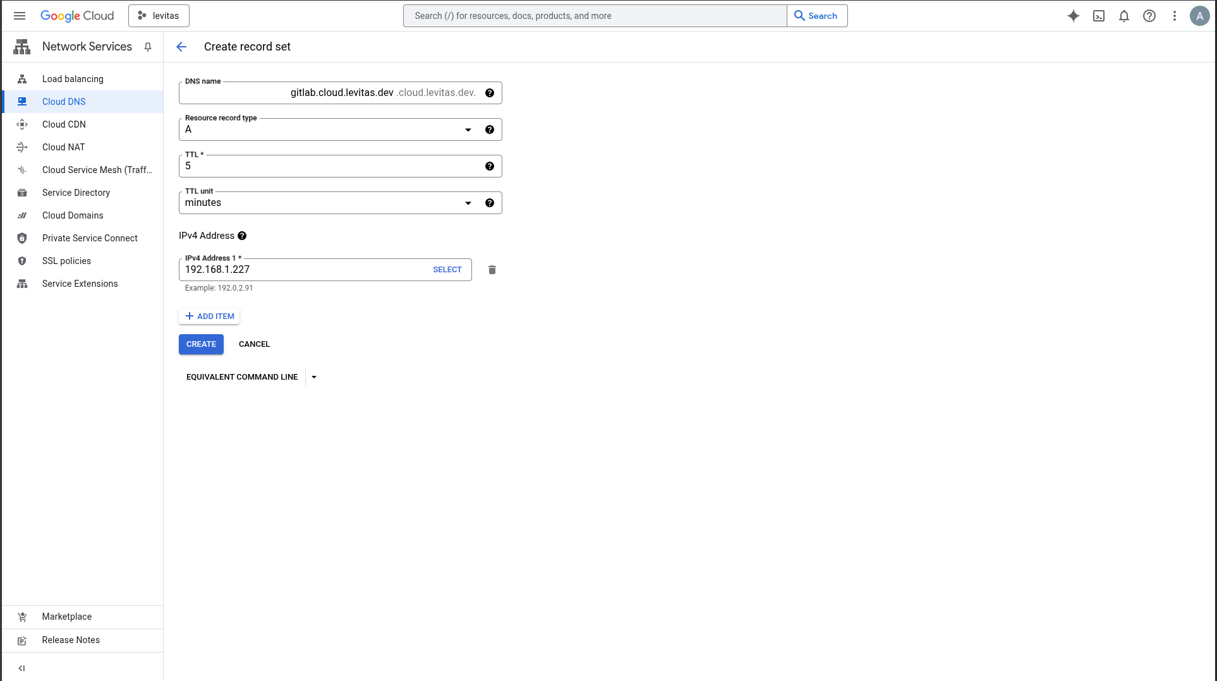Viewport: 1217px width, 681px height.
Task: Click SELECT in IPv4 Address field
Action: 447,270
